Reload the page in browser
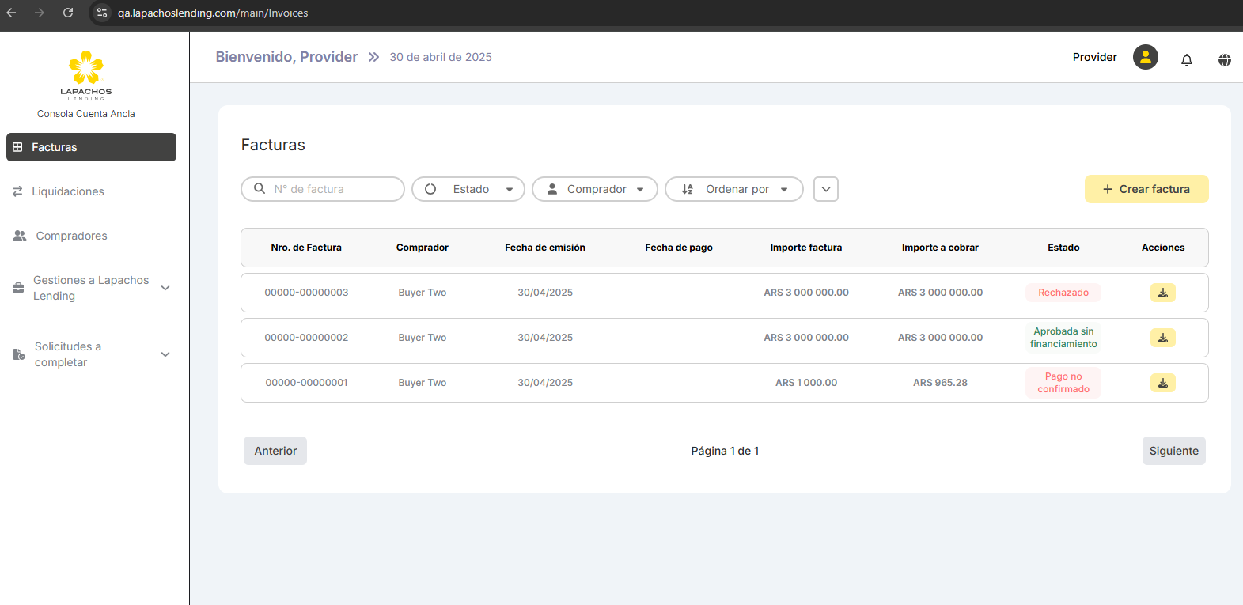The width and height of the screenshot is (1243, 605). pyautogui.click(x=68, y=13)
